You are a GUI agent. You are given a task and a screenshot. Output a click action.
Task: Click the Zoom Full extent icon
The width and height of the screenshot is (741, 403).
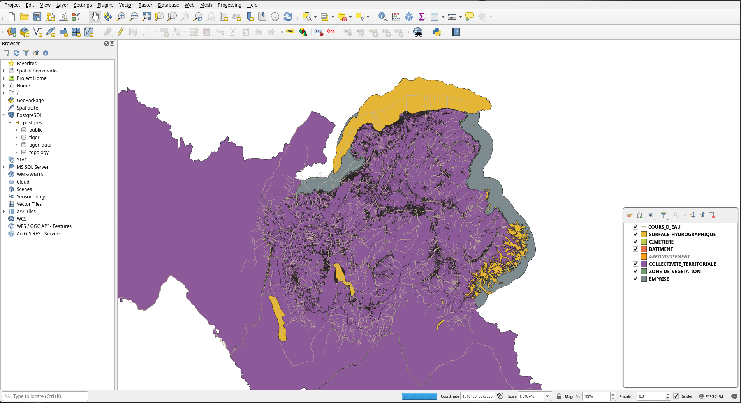(146, 17)
